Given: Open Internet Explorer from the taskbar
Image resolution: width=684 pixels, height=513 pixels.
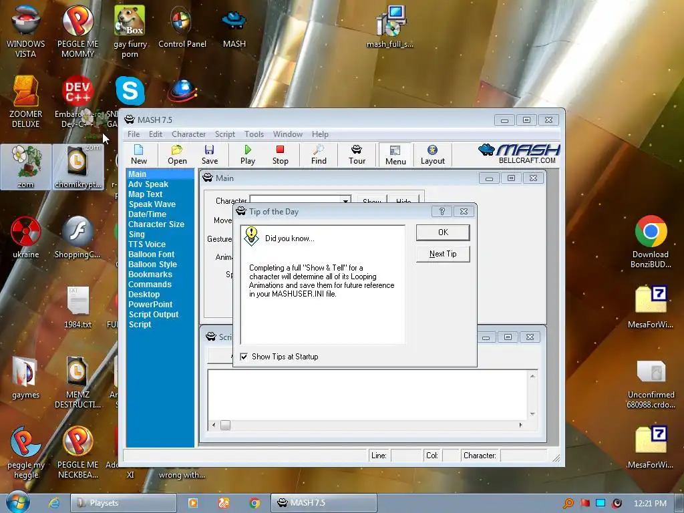Looking at the screenshot, I should click(x=53, y=503).
